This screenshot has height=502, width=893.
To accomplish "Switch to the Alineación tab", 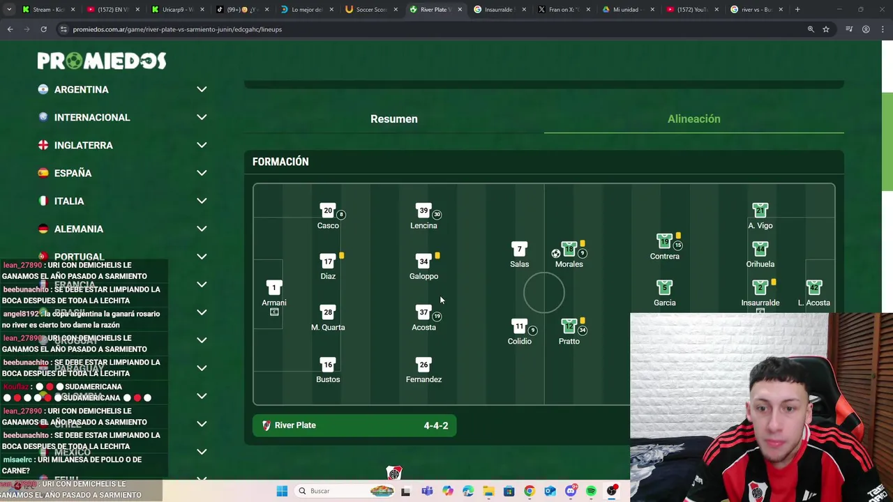I will pos(694,119).
